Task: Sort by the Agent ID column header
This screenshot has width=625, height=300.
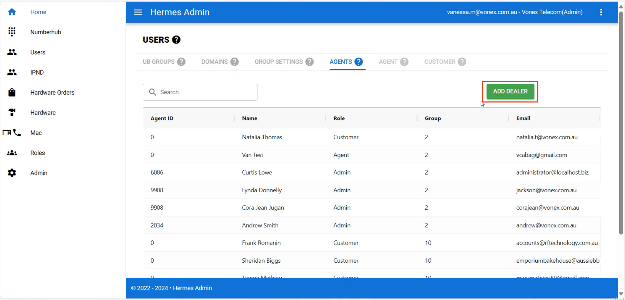Action: pyautogui.click(x=162, y=118)
